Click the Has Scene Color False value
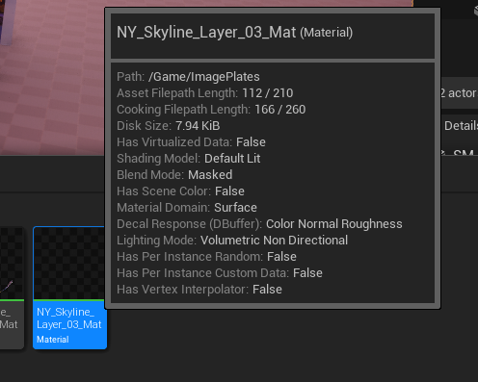This screenshot has width=478, height=382. 229,191
